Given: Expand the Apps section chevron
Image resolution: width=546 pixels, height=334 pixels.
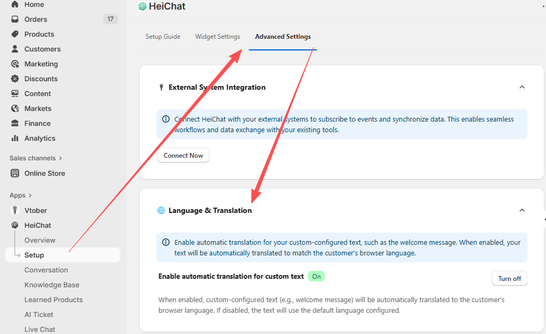Looking at the screenshot, I should (x=30, y=195).
